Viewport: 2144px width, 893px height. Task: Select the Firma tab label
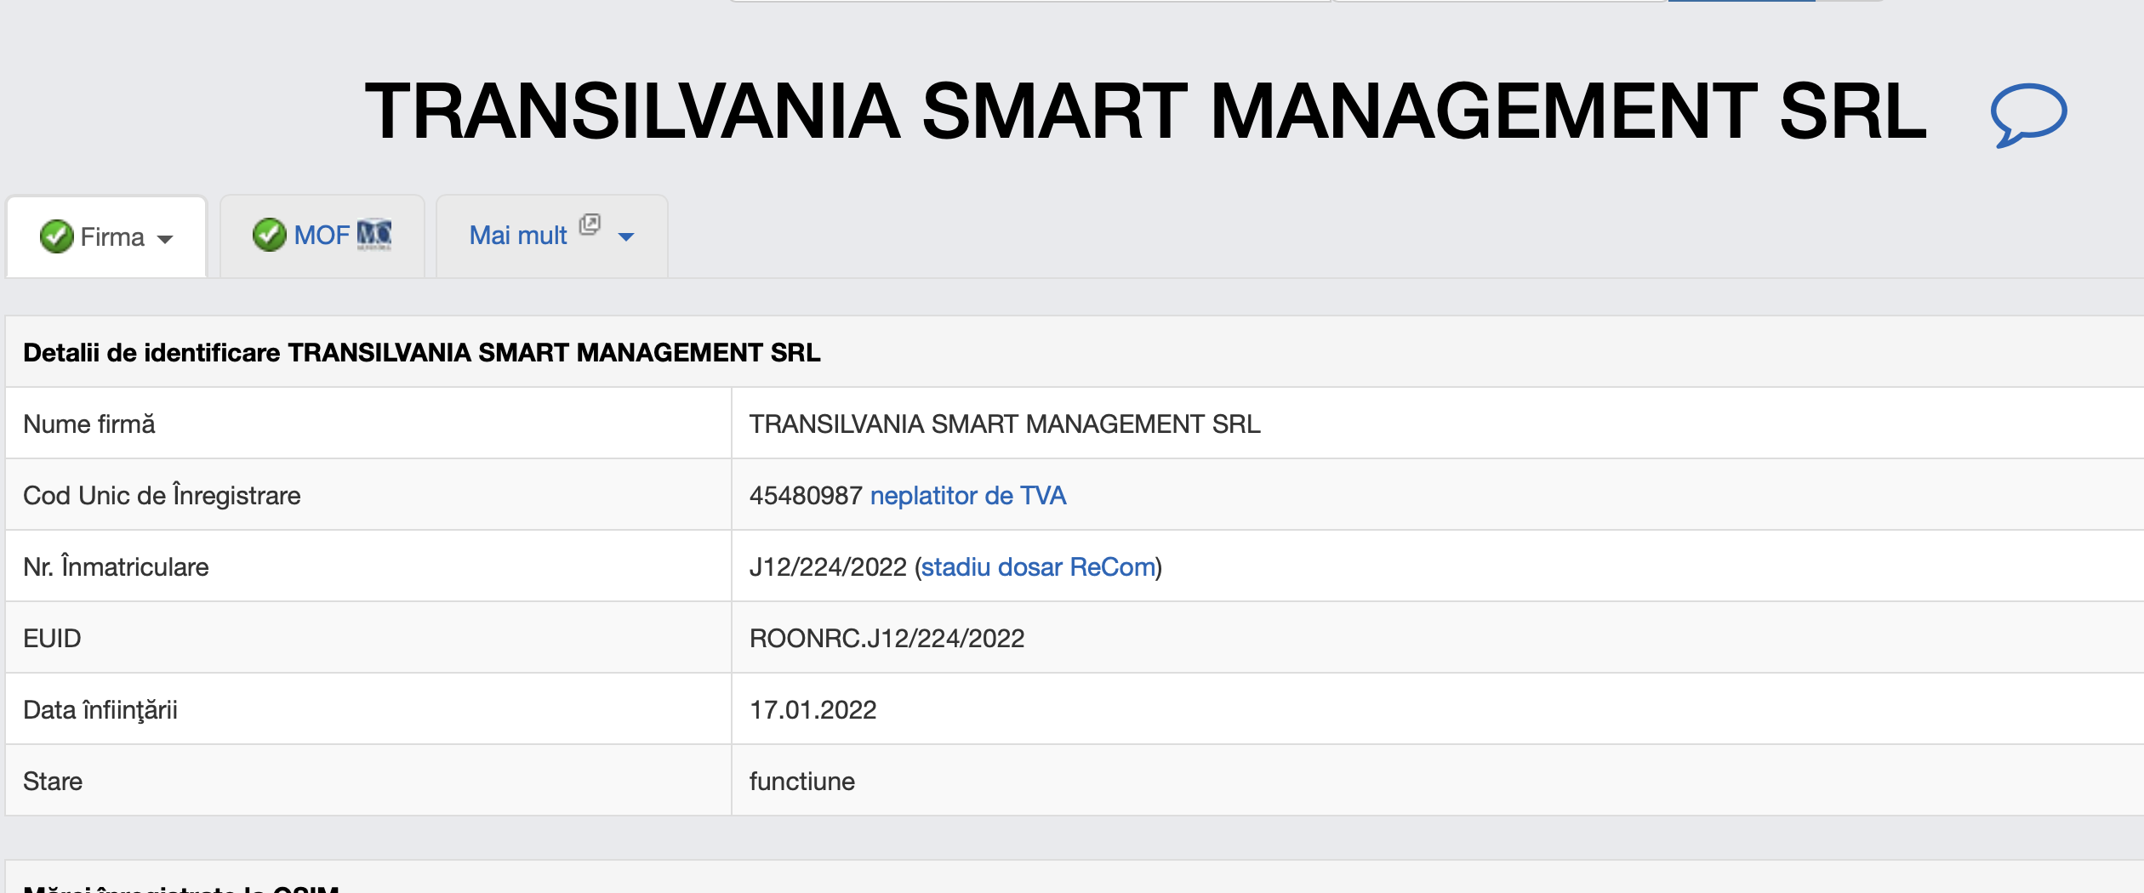coord(112,237)
